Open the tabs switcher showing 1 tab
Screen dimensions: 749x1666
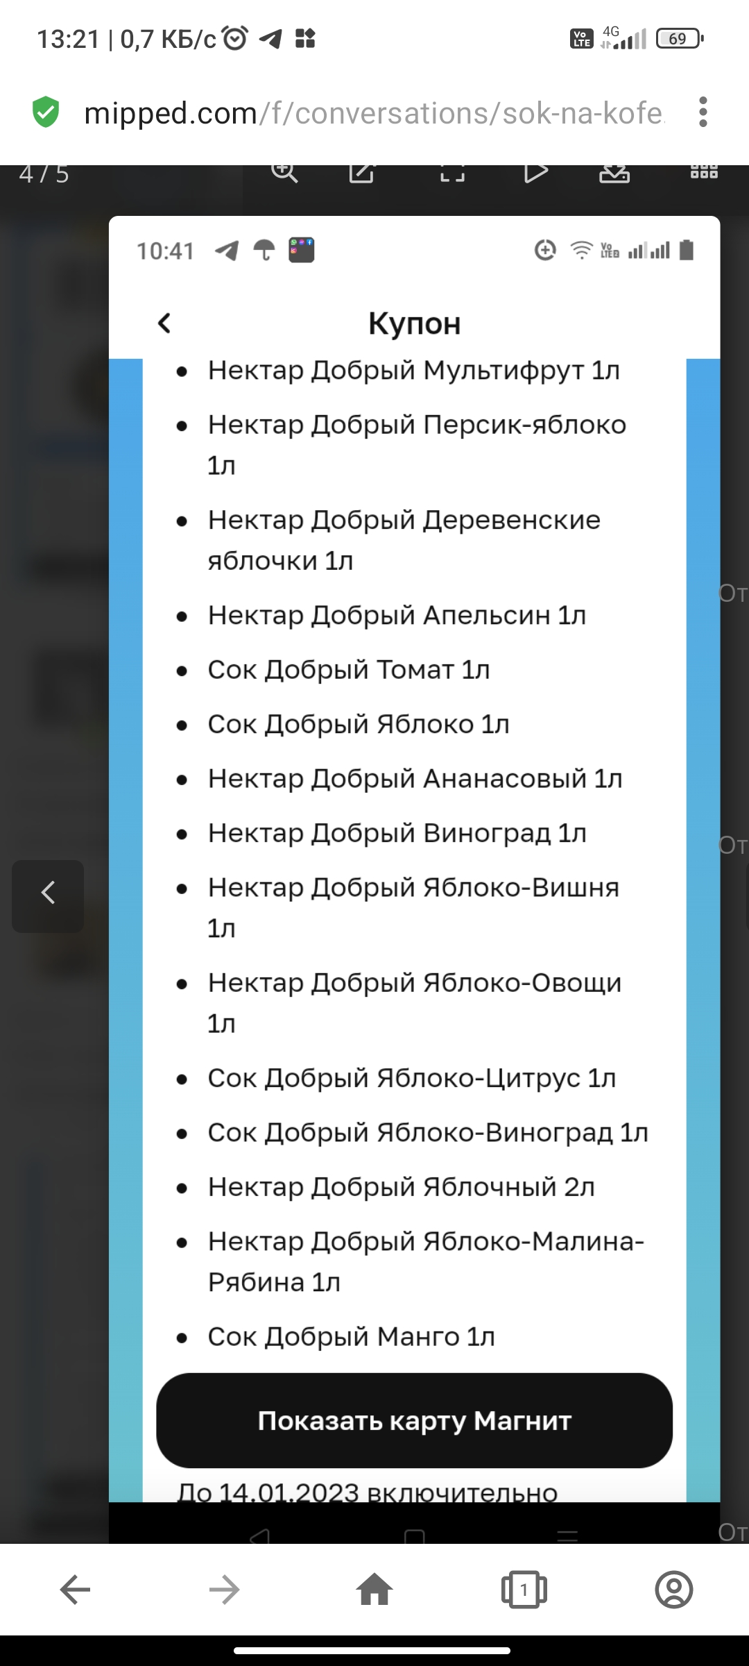pos(524,1590)
